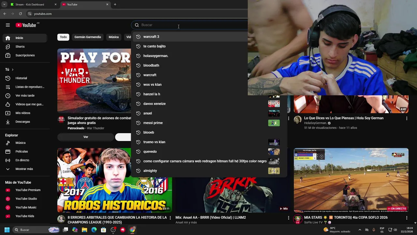This screenshot has width=417, height=235.
Task: Choose the 'davoo xeneize' suggestion
Action: [208, 104]
